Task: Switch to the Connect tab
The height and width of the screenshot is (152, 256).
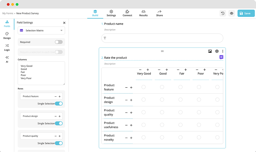Action: point(127,13)
